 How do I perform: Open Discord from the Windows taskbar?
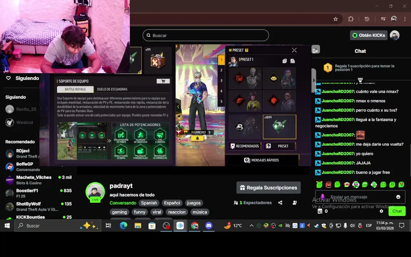click(209, 226)
